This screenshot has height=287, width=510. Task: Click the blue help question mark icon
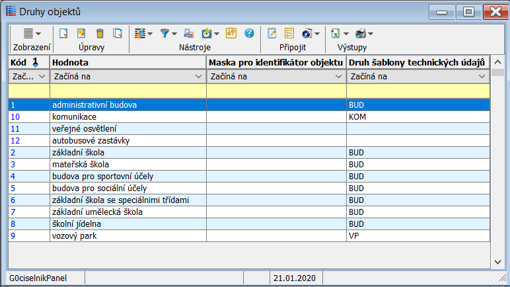(x=249, y=33)
